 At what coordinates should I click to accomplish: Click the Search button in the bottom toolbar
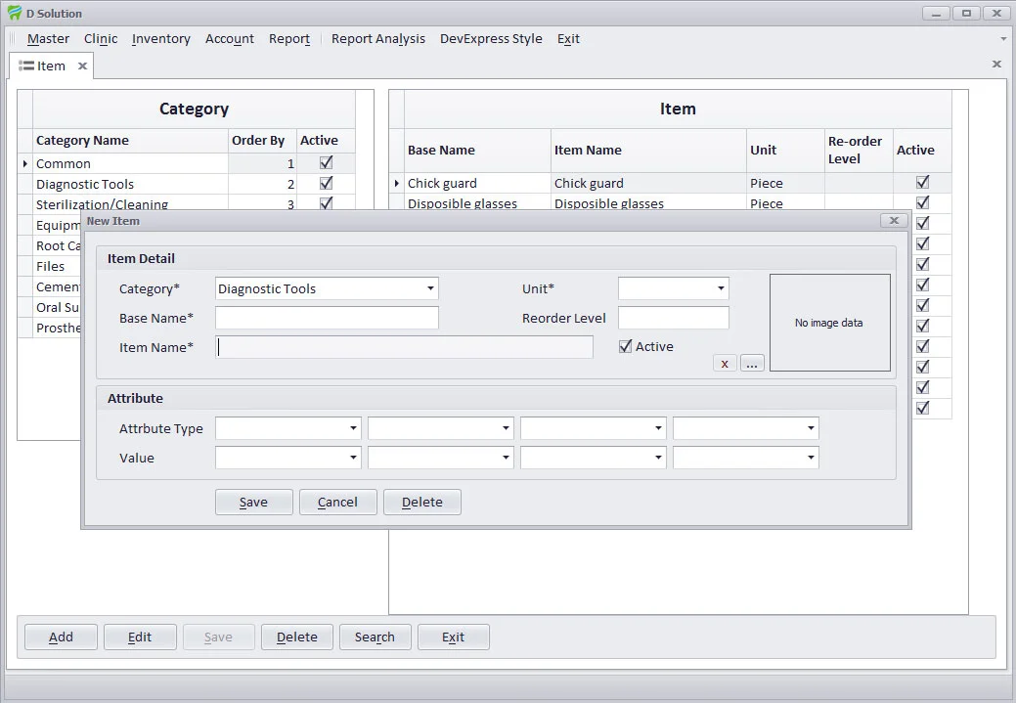pyautogui.click(x=375, y=637)
